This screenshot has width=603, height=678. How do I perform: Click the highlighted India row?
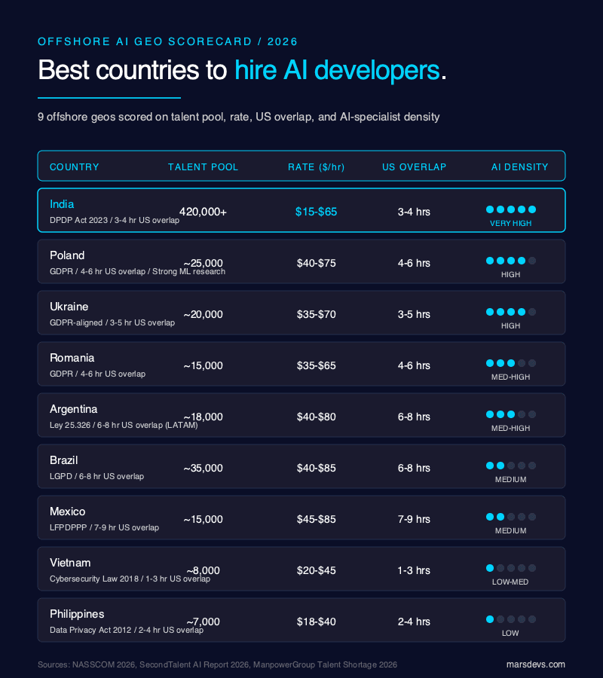point(301,210)
